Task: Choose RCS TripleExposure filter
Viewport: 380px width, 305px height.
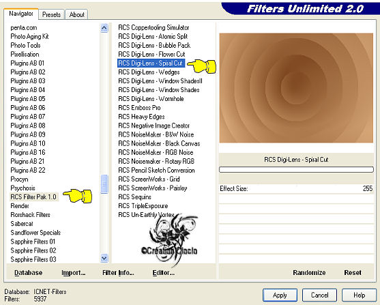Action: pyautogui.click(x=143, y=206)
